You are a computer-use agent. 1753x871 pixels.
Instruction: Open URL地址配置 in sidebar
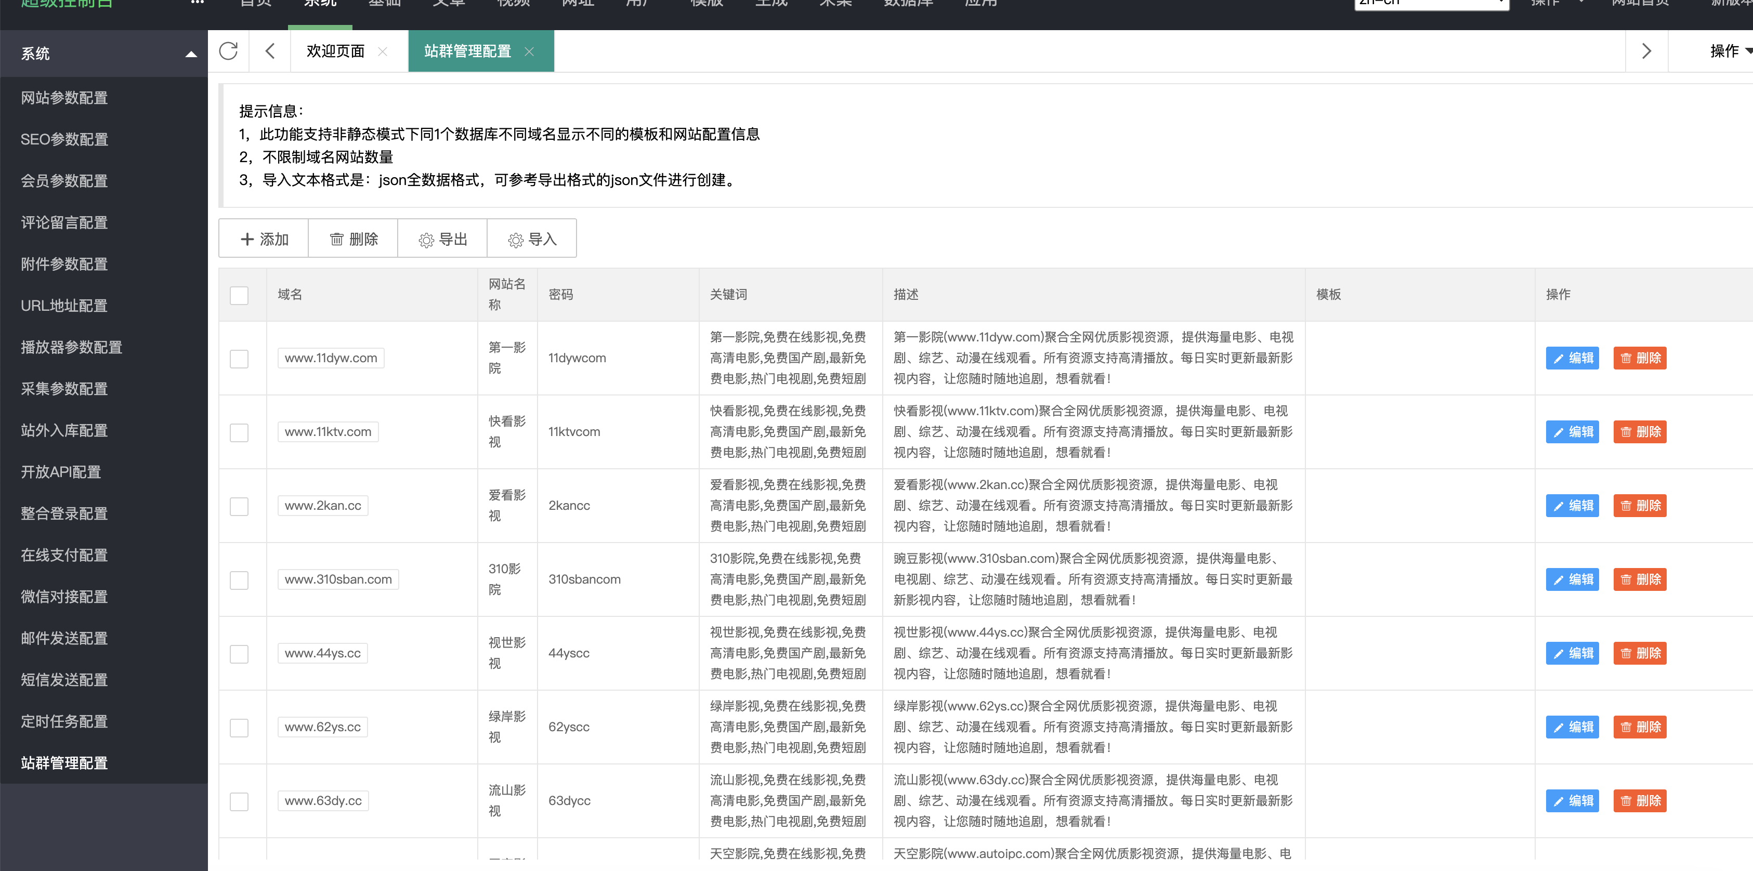click(x=104, y=306)
